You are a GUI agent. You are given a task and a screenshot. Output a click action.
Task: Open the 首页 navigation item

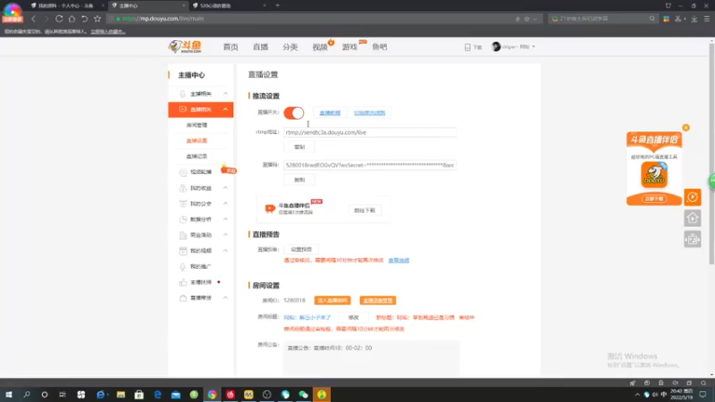click(x=231, y=47)
